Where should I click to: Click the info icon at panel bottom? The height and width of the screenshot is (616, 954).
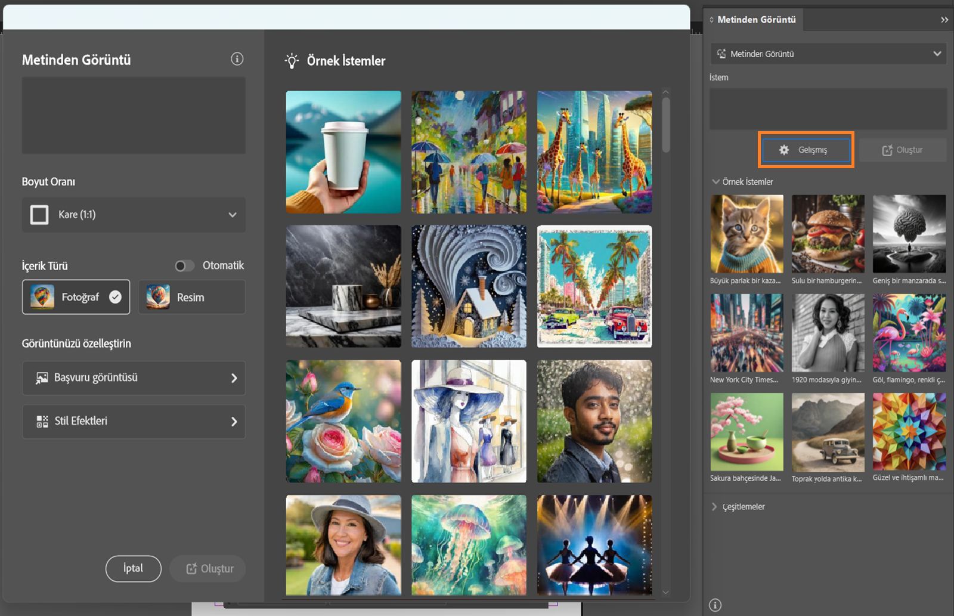[715, 605]
